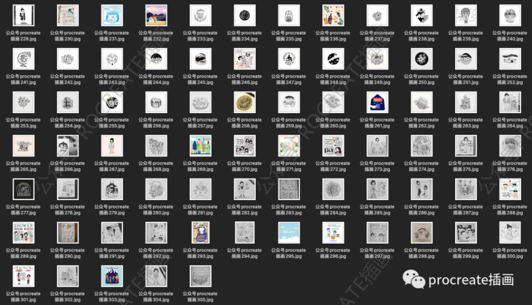Click the sunset image file 232.jpg
Viewport: 532px width, 305px height.
point(156,16)
